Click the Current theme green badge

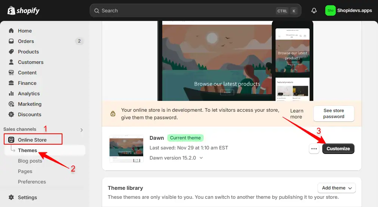[185, 138]
